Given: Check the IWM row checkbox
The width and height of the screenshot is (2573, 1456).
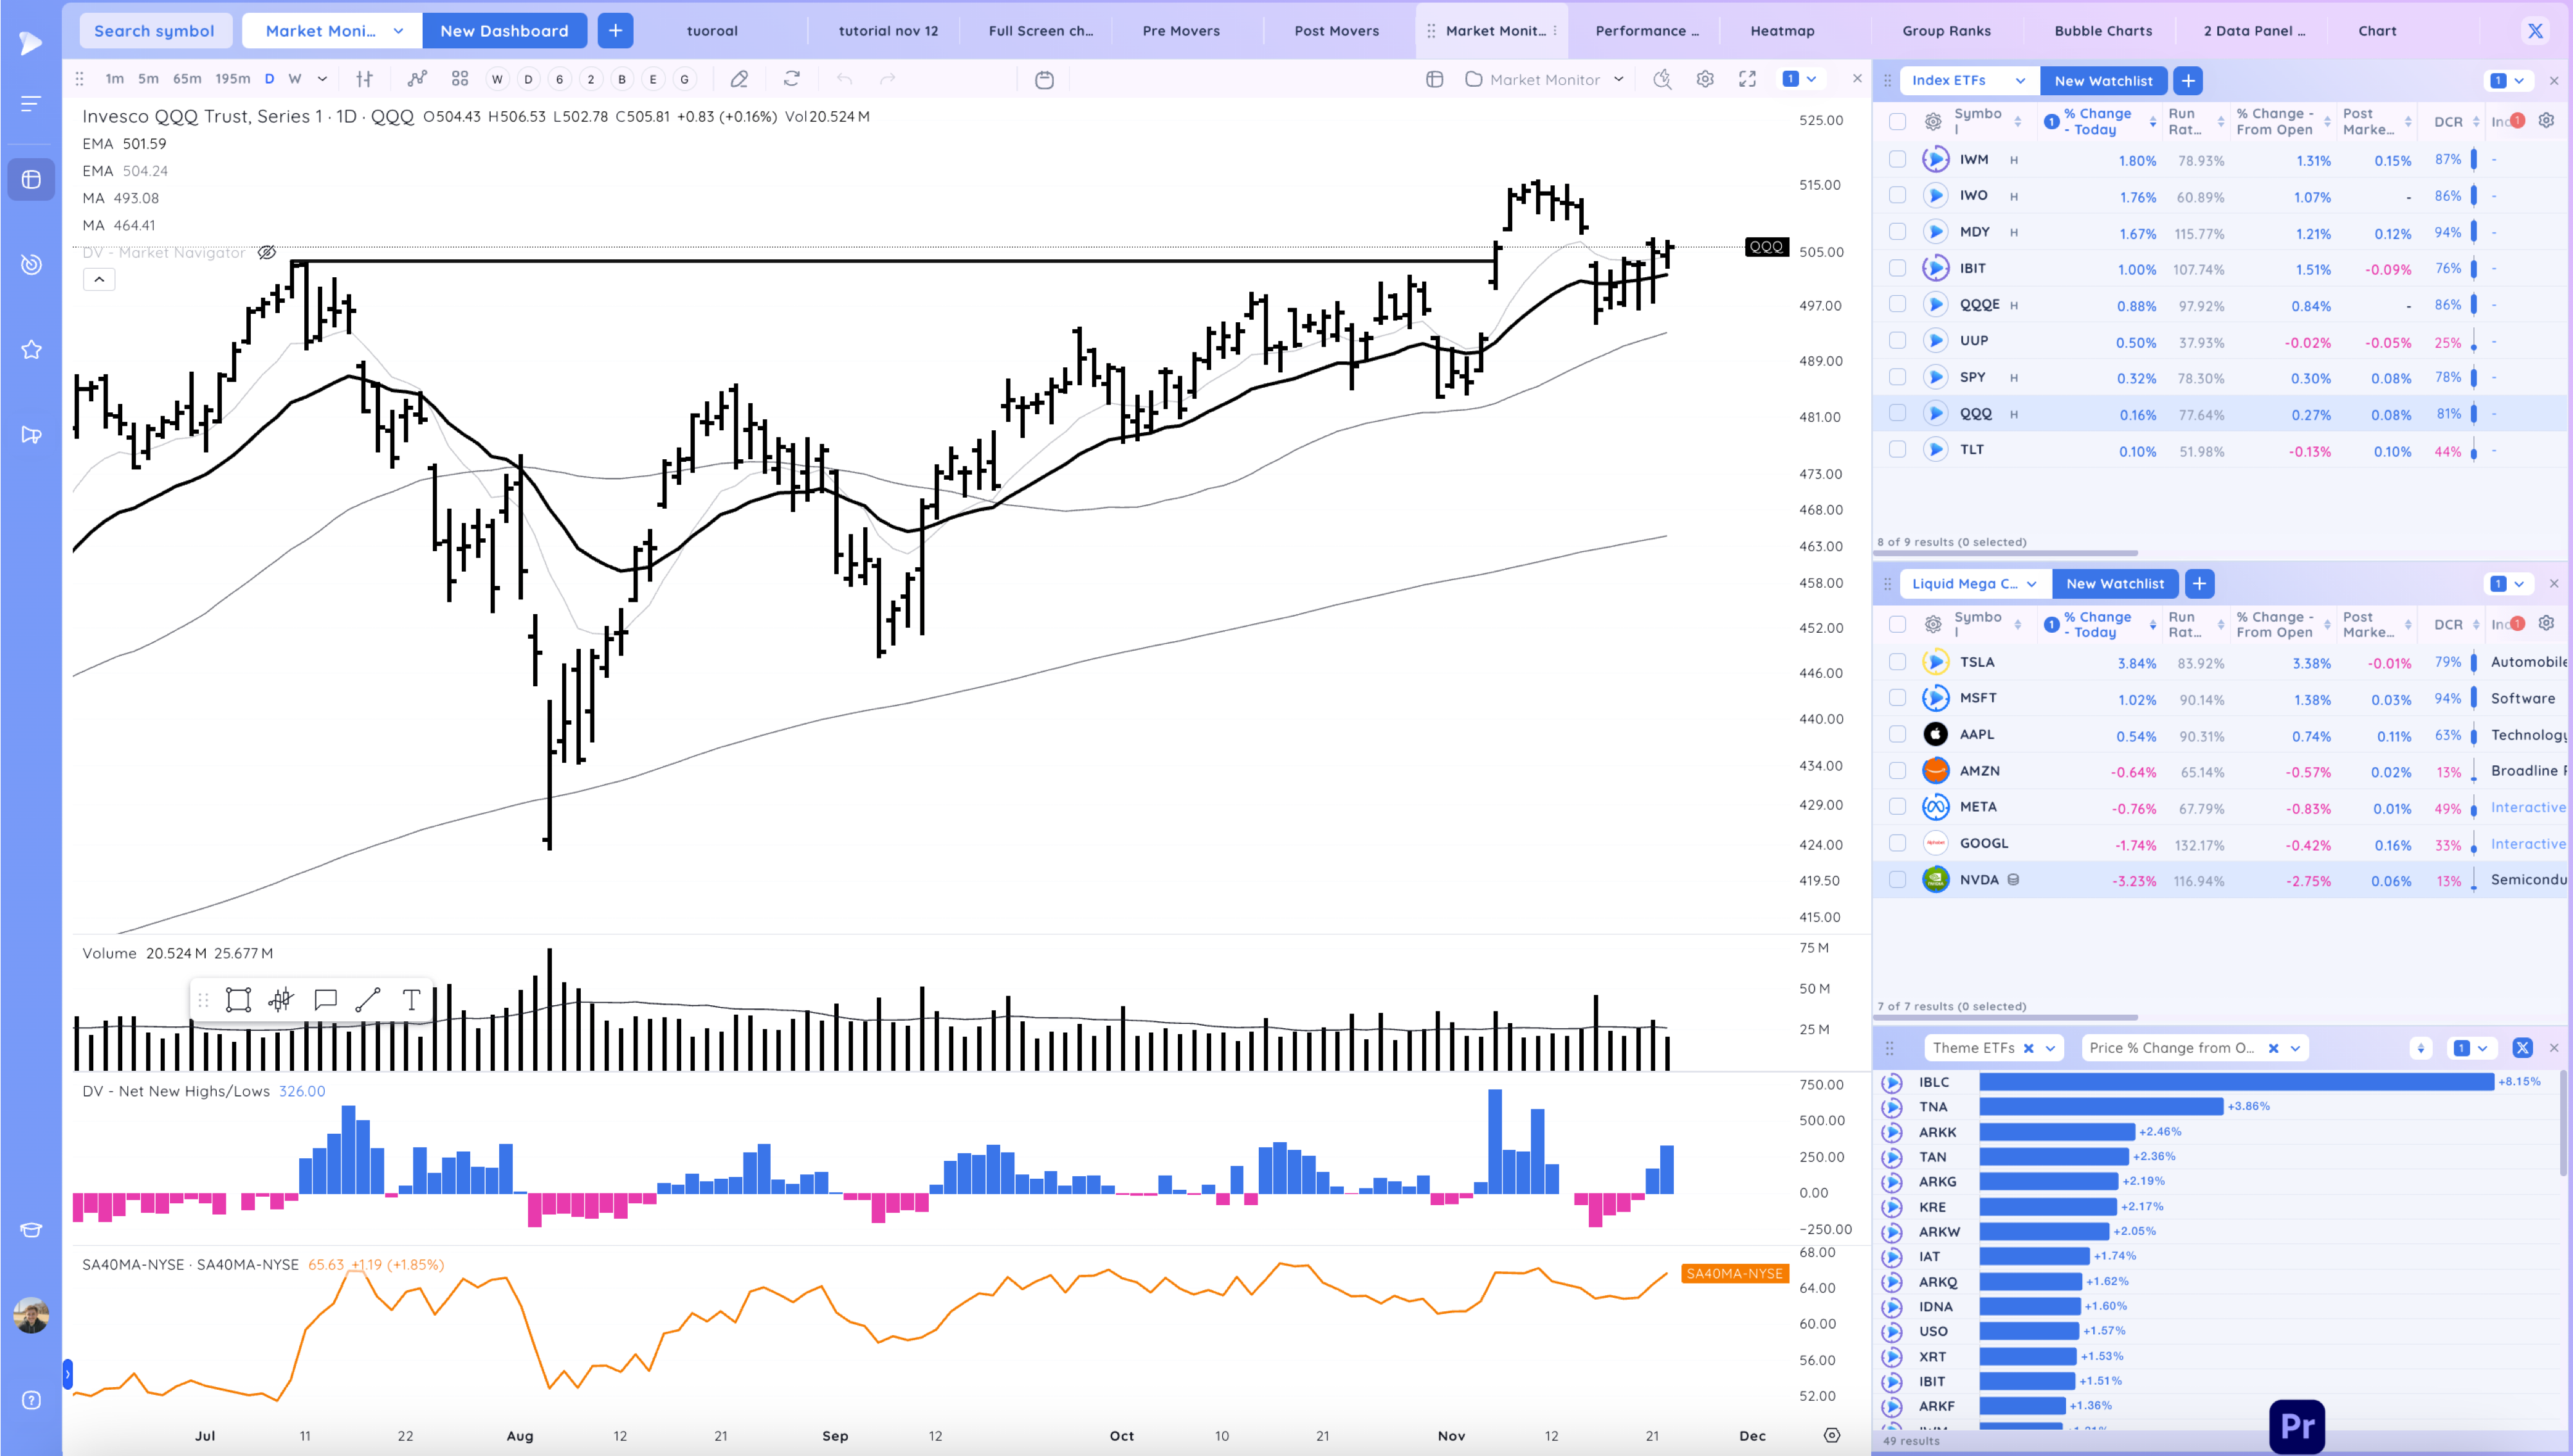Looking at the screenshot, I should point(1897,159).
